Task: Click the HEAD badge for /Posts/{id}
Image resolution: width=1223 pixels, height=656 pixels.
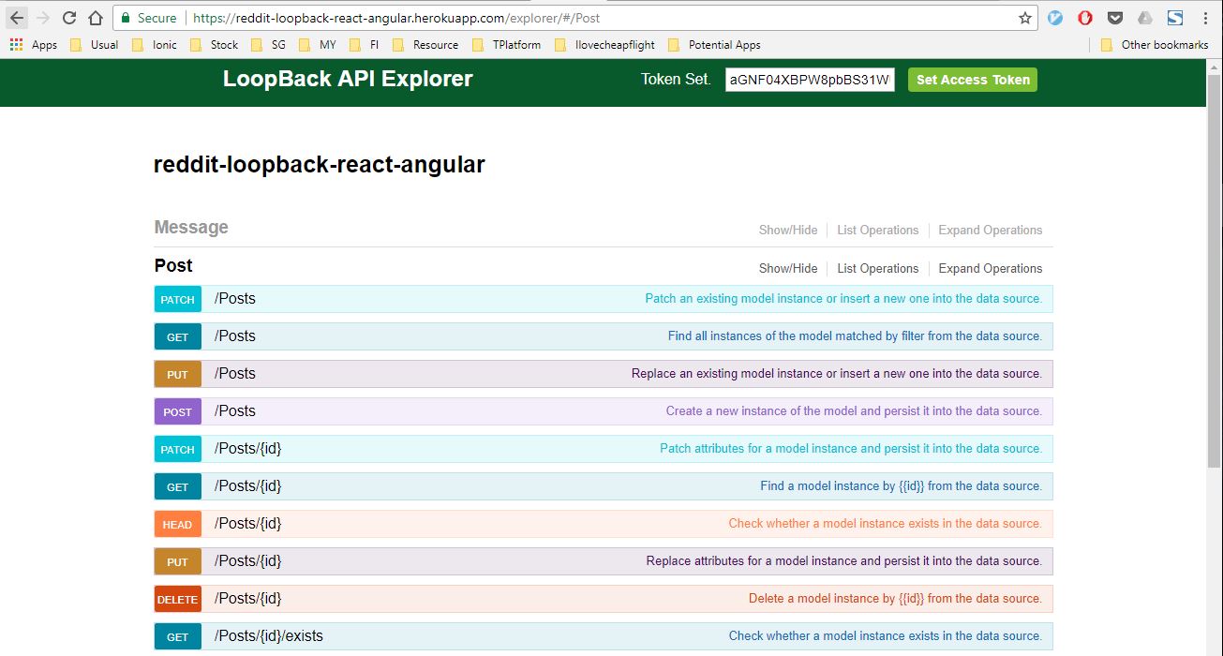Action: click(177, 524)
